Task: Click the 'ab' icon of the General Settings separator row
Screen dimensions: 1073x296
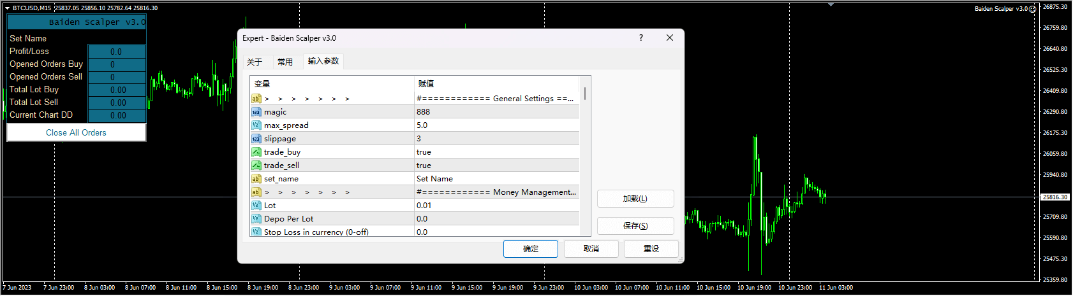Action: pyautogui.click(x=256, y=99)
